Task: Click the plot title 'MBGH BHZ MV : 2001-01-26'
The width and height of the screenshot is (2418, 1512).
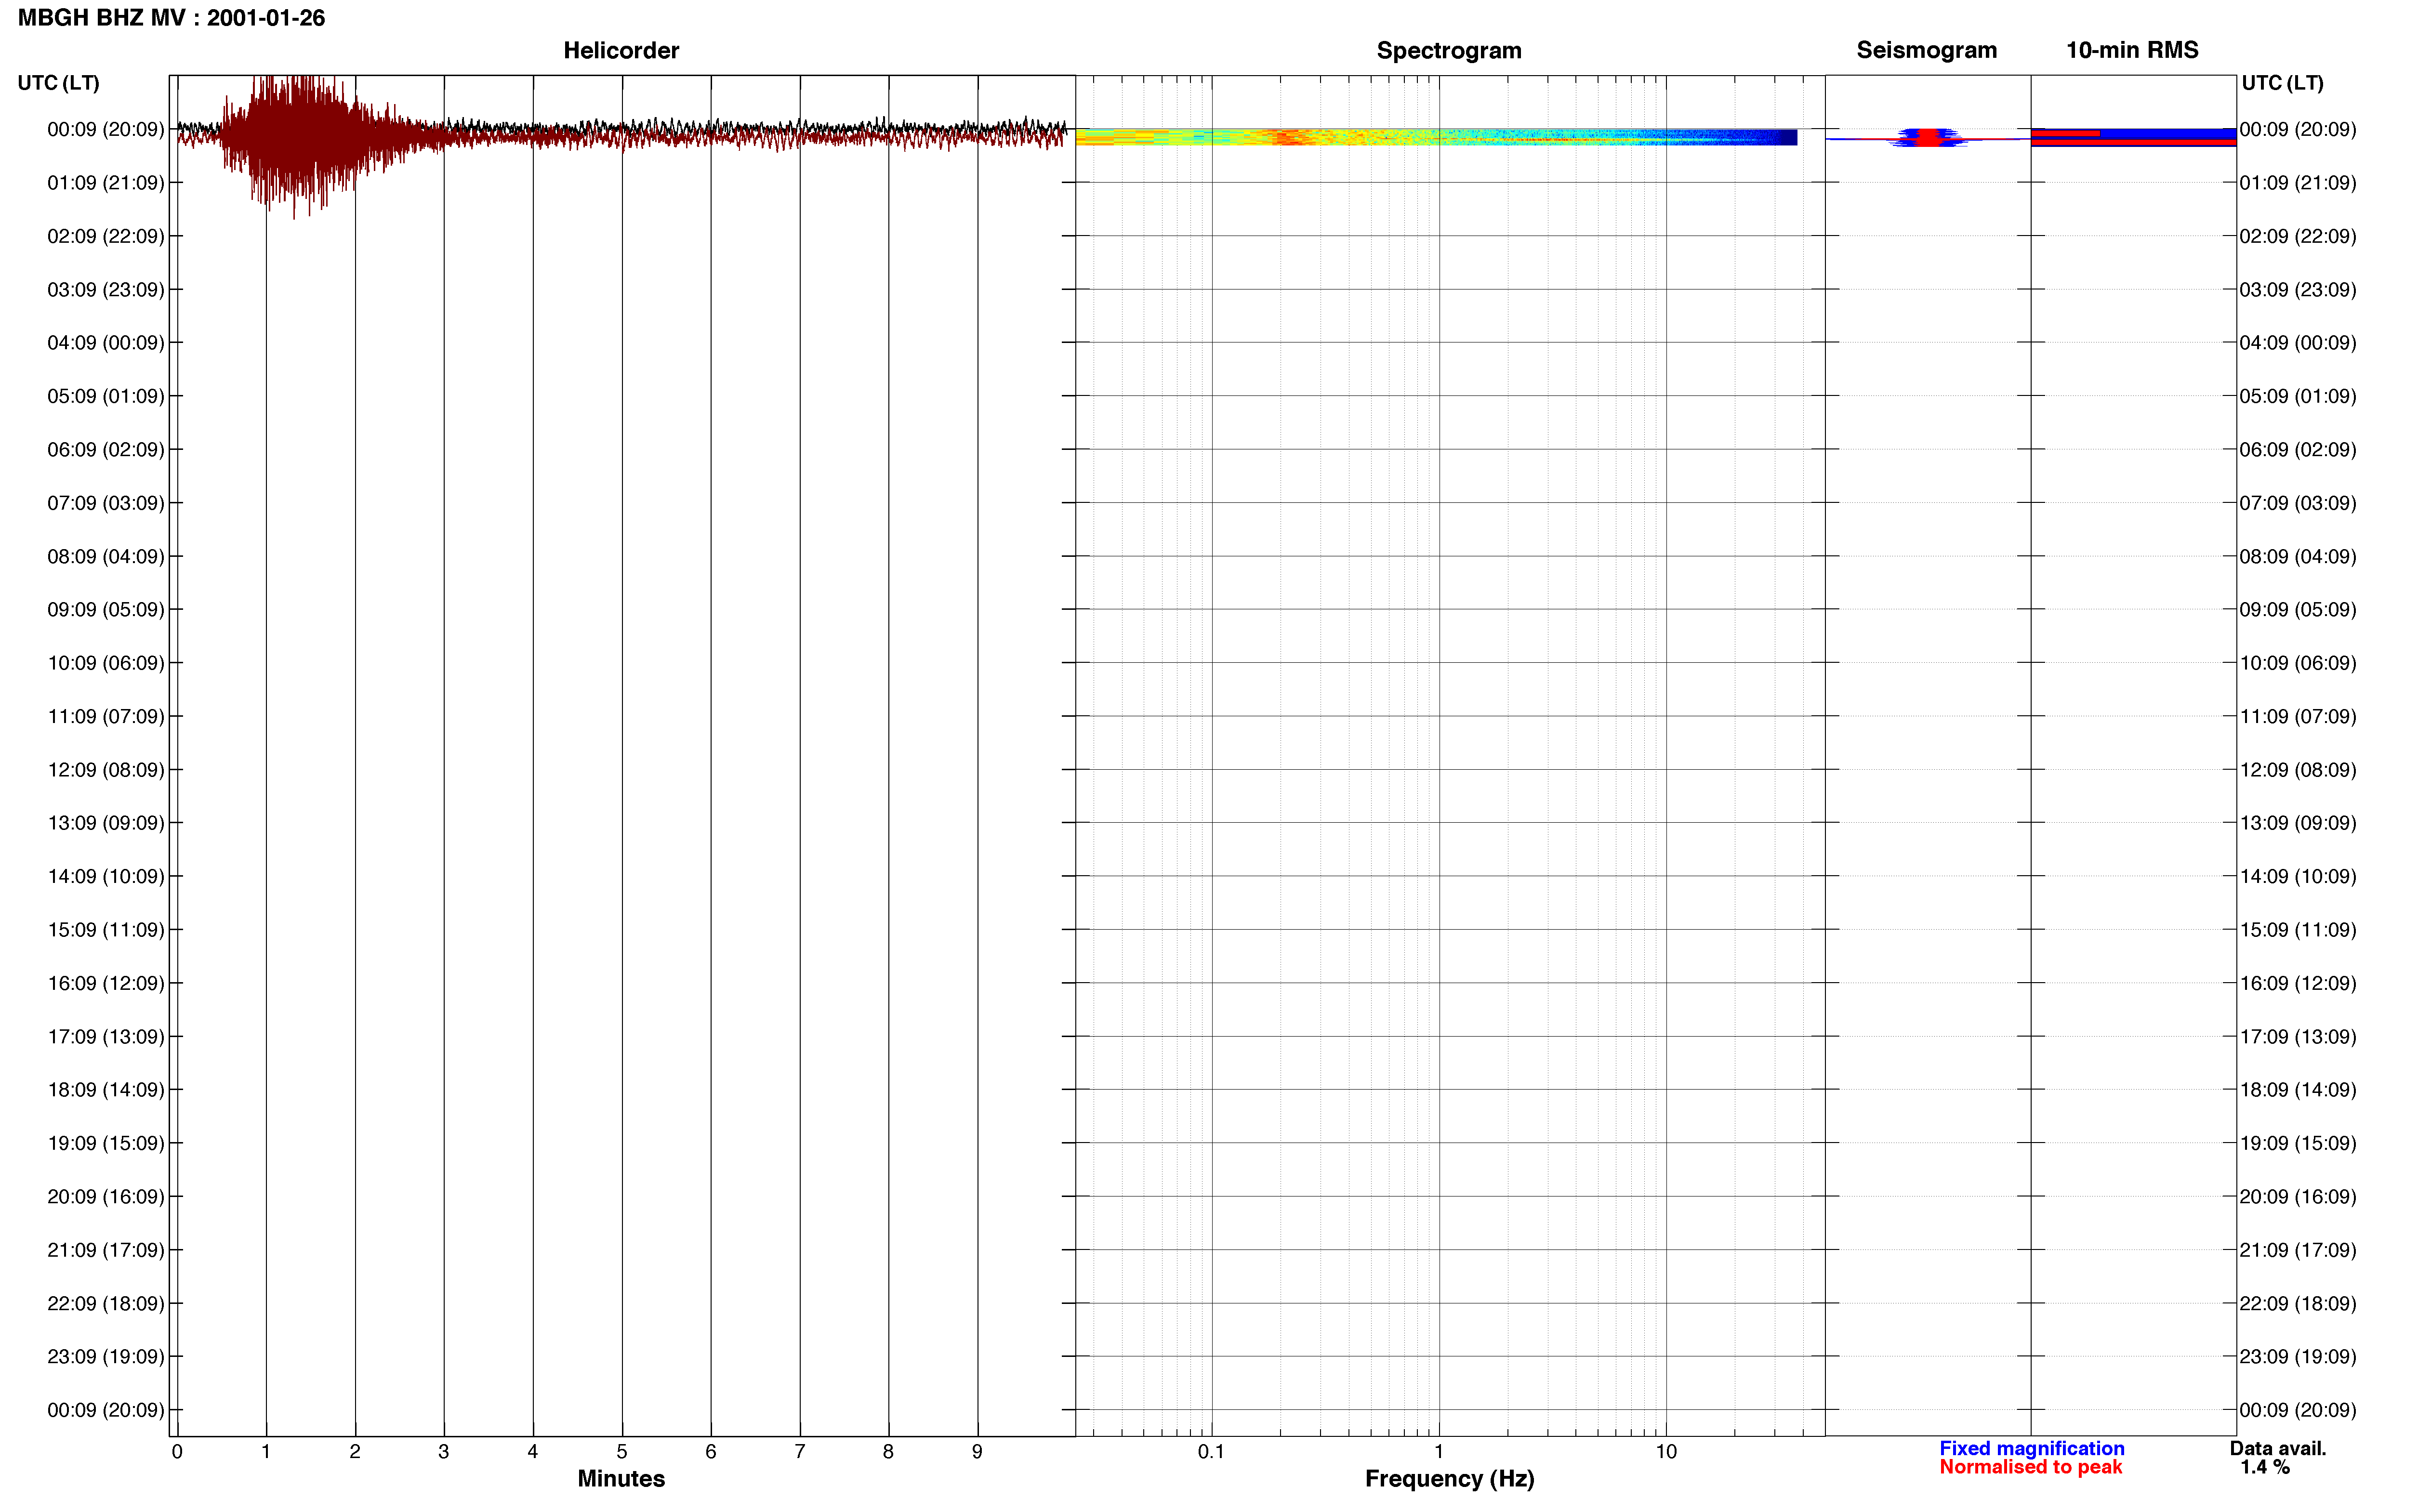Action: pos(171,18)
